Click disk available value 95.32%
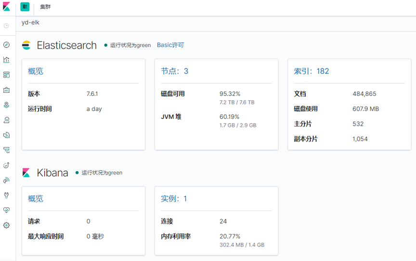 [x=230, y=94]
